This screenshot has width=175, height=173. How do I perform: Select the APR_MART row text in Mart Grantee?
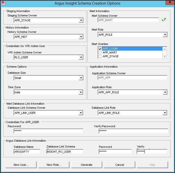click(110, 52)
